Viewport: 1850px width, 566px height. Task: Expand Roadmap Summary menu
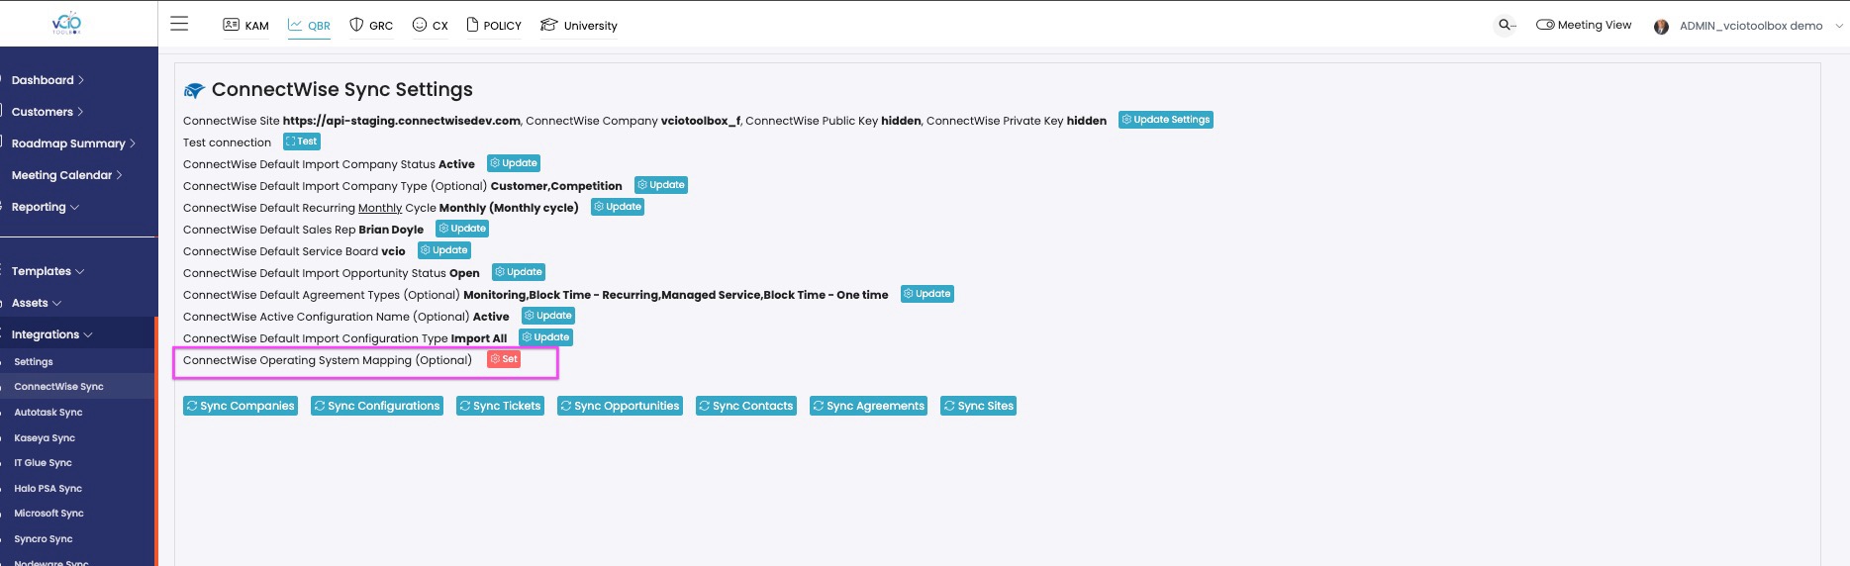click(x=73, y=143)
